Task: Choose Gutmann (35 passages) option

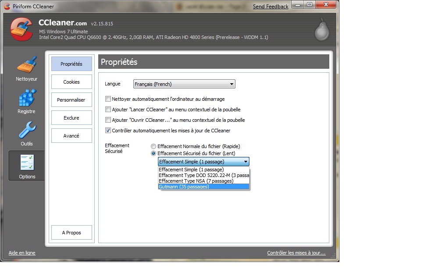Action: (203, 187)
